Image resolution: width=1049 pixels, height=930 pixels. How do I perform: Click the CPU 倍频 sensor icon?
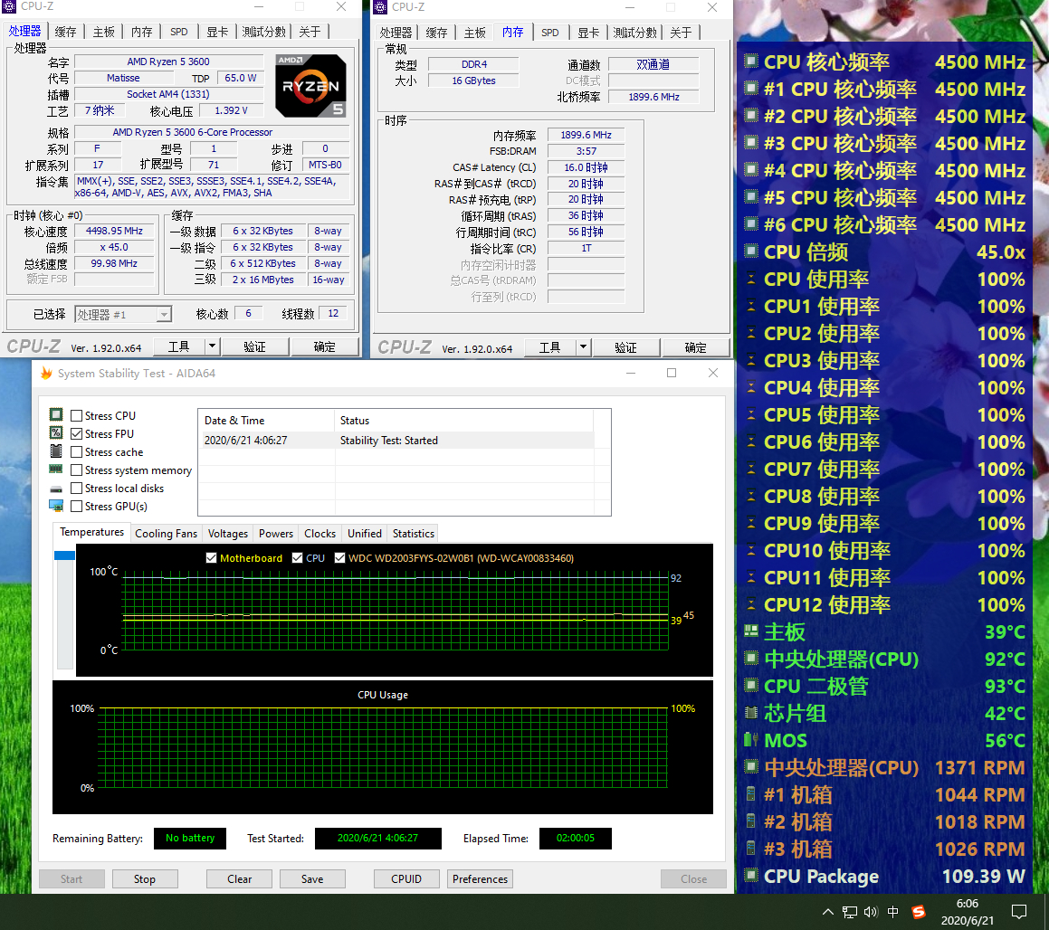point(751,251)
